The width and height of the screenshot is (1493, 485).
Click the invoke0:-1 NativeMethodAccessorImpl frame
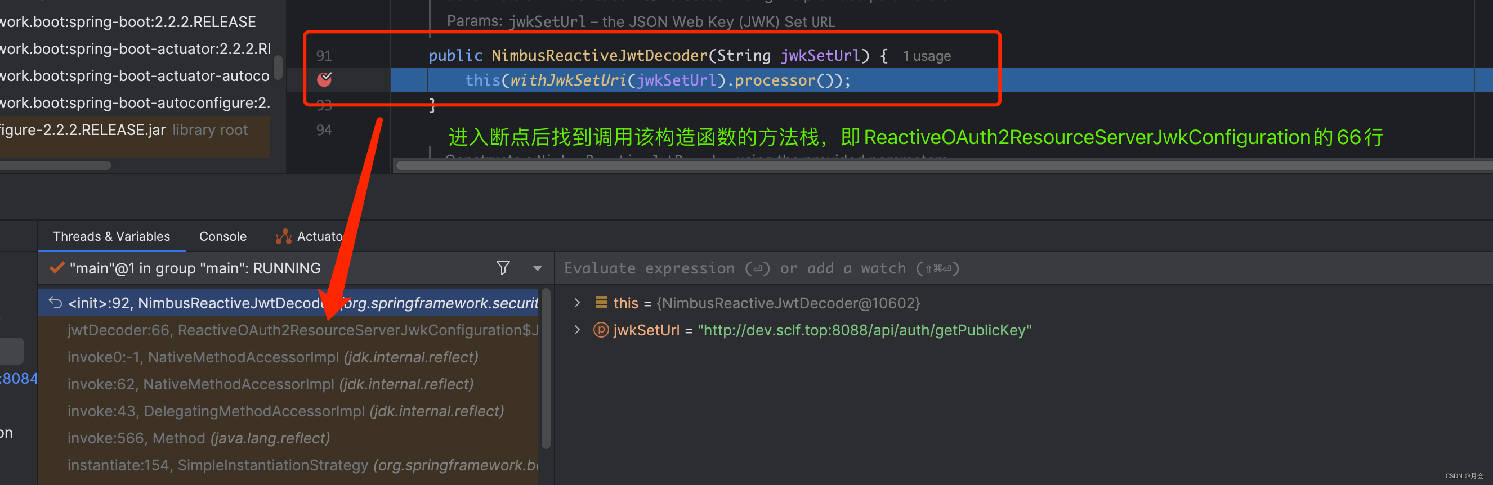click(272, 357)
